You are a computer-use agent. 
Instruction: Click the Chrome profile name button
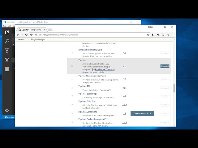pyautogui.click(x=150, y=27)
